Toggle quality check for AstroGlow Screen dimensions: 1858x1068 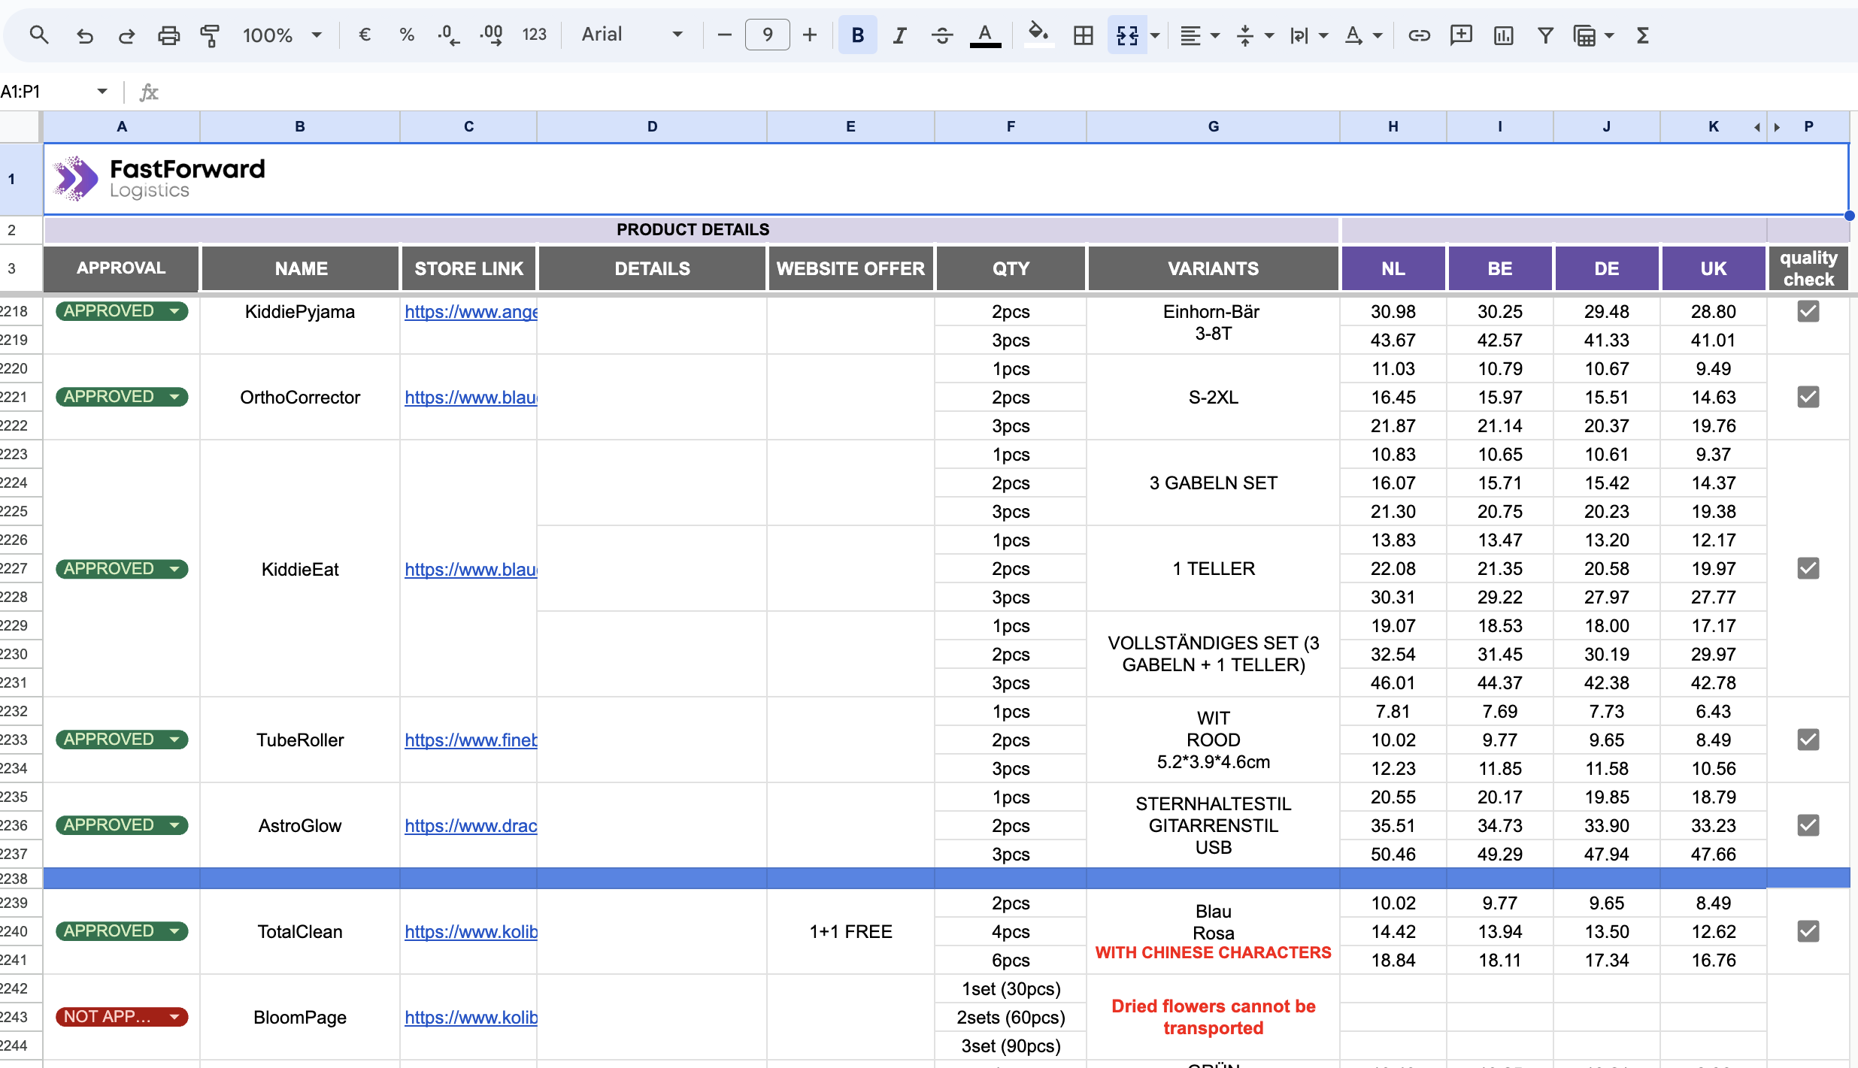1808,825
